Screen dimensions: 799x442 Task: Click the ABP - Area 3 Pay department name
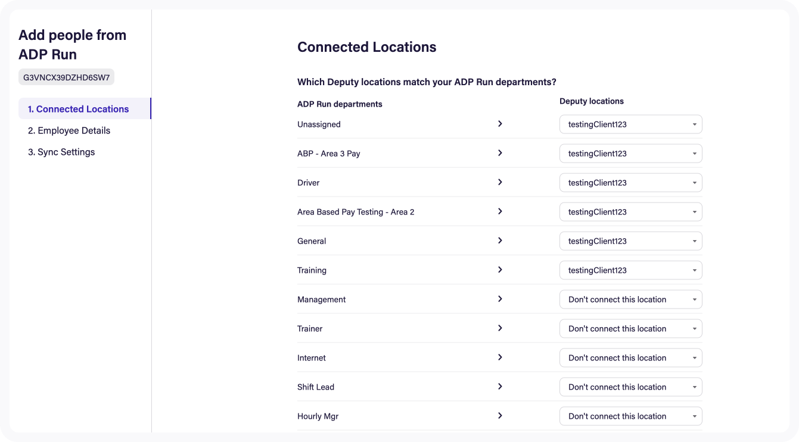click(x=329, y=154)
